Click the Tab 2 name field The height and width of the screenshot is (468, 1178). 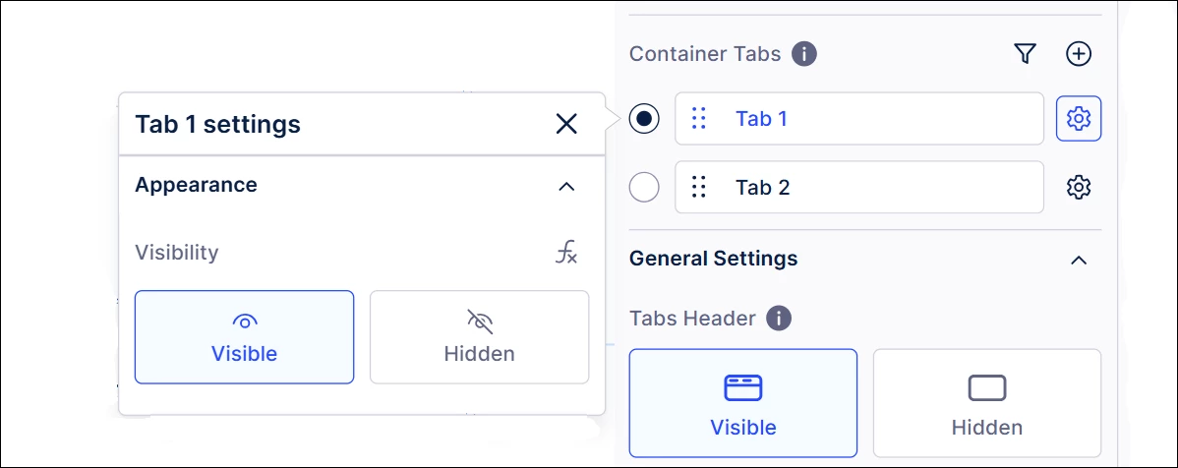pyautogui.click(x=859, y=187)
